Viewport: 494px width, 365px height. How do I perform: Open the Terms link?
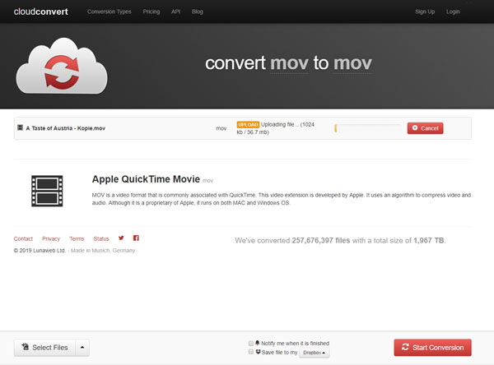(x=77, y=239)
